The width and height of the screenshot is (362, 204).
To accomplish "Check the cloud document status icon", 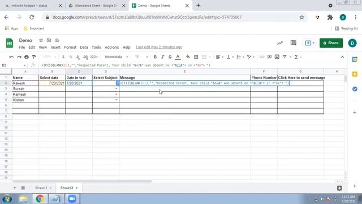I will 57,40.
